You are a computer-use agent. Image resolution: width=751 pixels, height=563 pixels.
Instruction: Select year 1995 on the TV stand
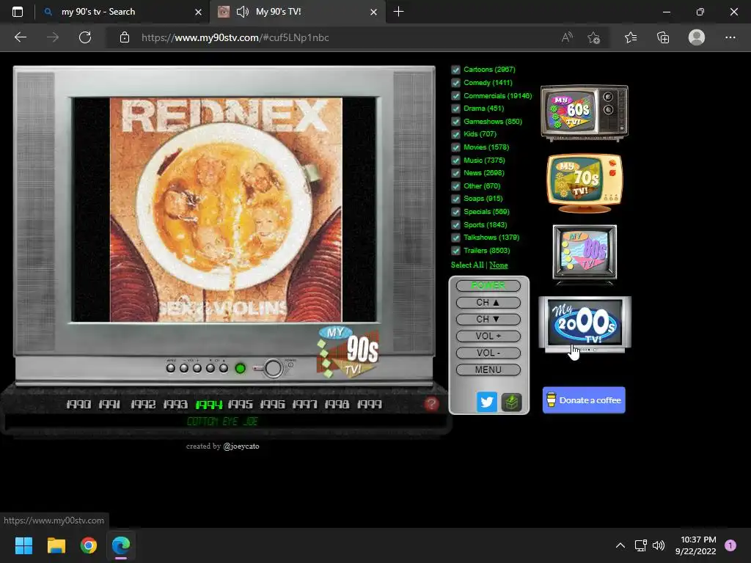tap(240, 405)
